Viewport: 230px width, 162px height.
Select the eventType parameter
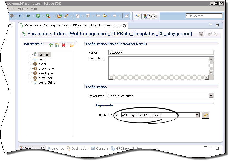[46, 73]
